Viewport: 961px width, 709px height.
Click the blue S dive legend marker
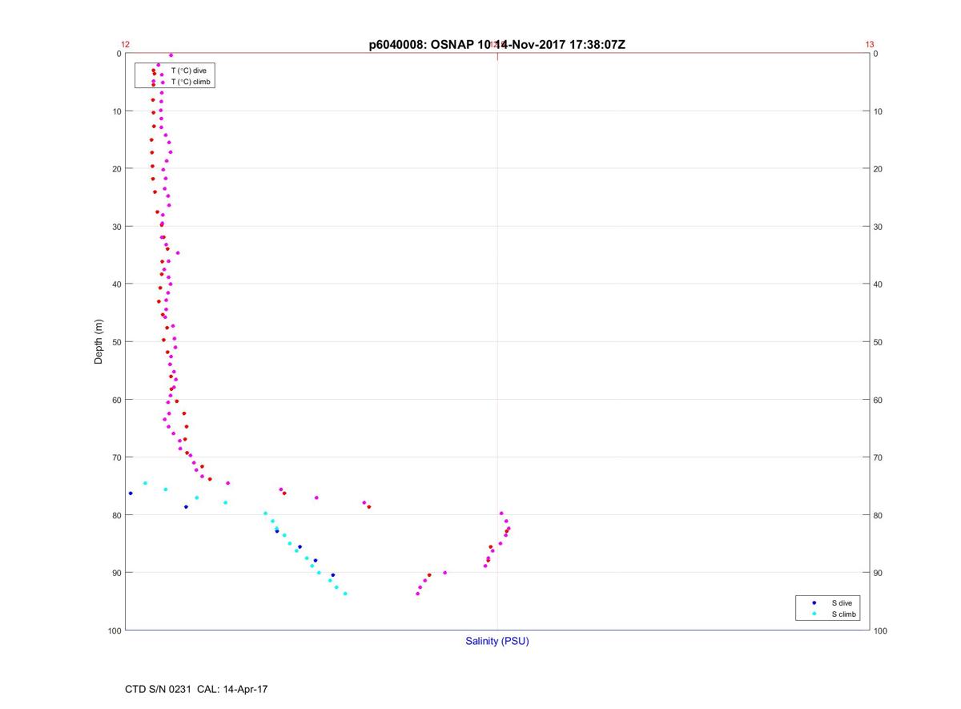pos(814,602)
